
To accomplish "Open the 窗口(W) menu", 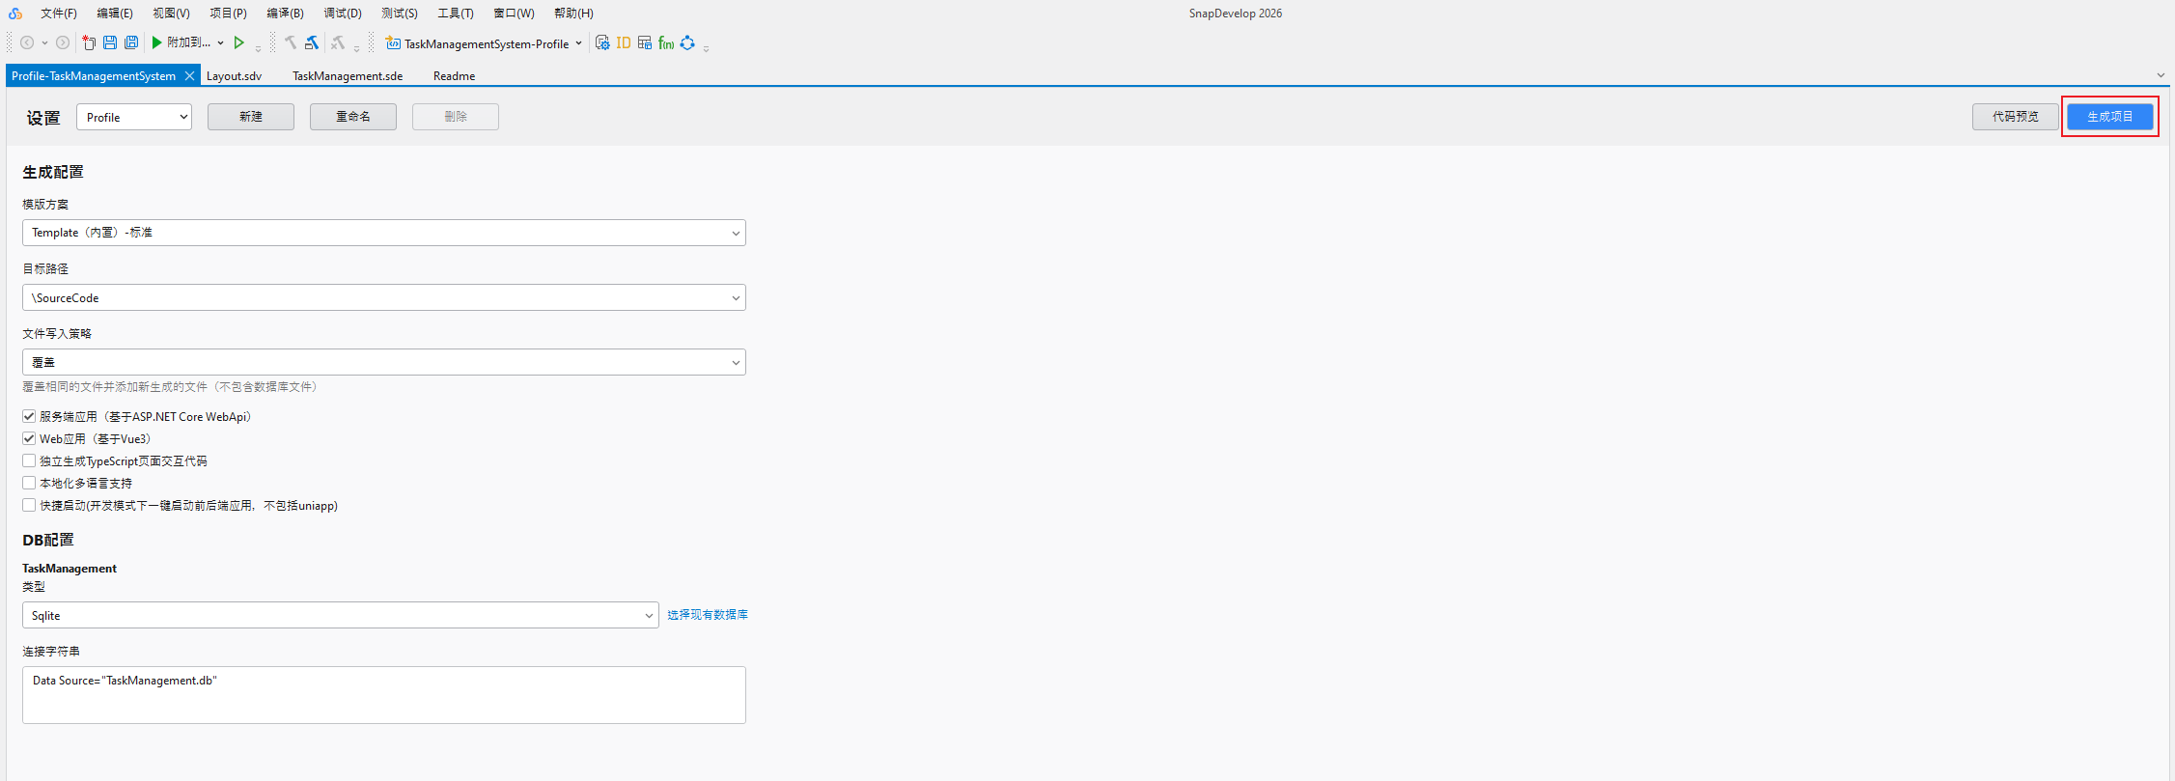I will (514, 14).
